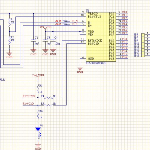150x150 pixels.
Task: Click the 1k value of R6
Action: (x=41, y=117)
